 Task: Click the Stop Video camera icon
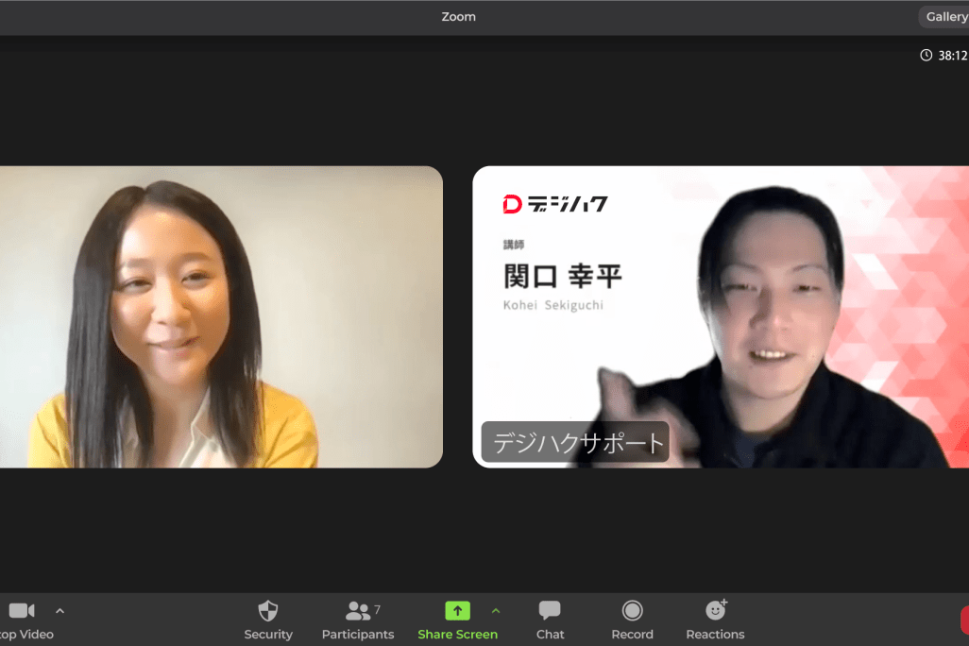click(22, 611)
